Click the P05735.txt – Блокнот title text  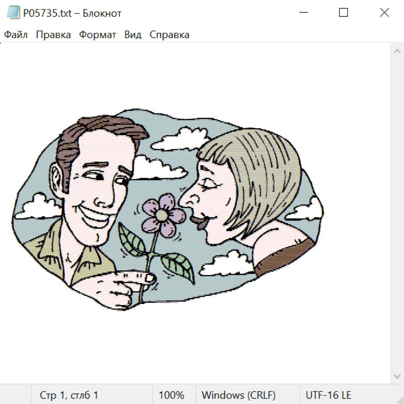coord(72,13)
